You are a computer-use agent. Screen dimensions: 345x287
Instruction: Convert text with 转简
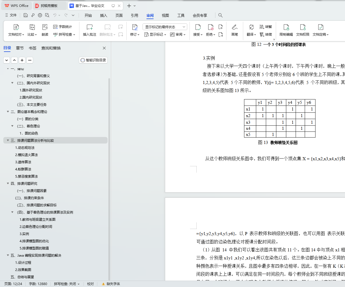266,35
